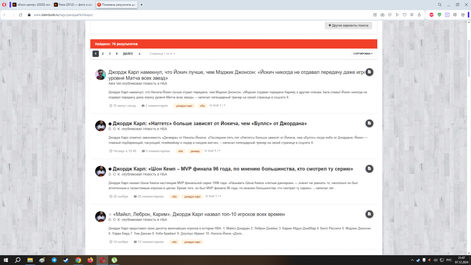471x265 pixels.
Task: Open the Opera menu logo
Action: pos(4,5)
